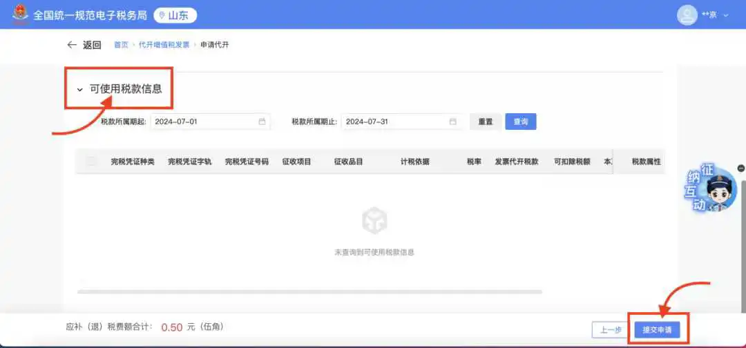The image size is (746, 348).
Task: Click the tax bureau emblem logo
Action: (x=20, y=14)
